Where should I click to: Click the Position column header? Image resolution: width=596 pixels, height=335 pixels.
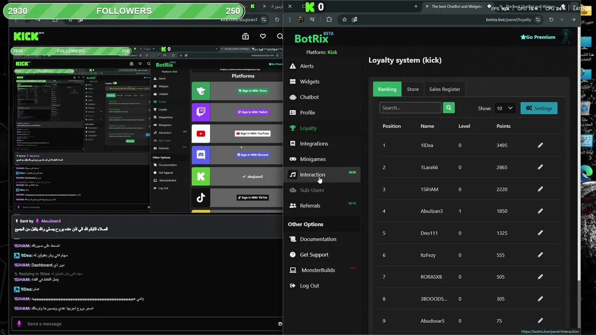[392, 126]
